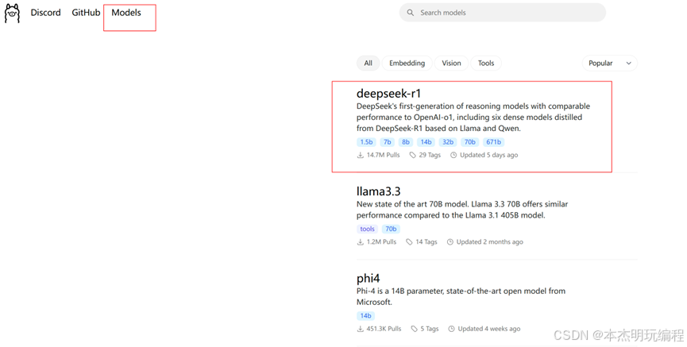Click the Updated 2 months ago text
Screen dimensions: 687x347
(x=490, y=242)
